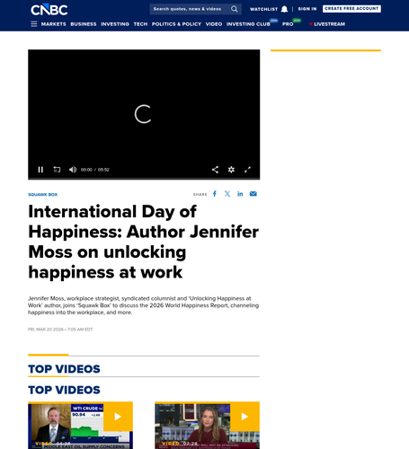
Task: Open the Tech menu
Action: [140, 24]
